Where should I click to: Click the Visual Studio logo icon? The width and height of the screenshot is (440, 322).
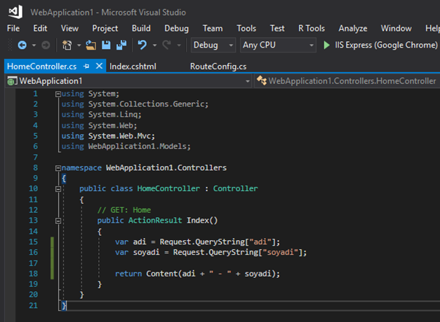pos(15,12)
